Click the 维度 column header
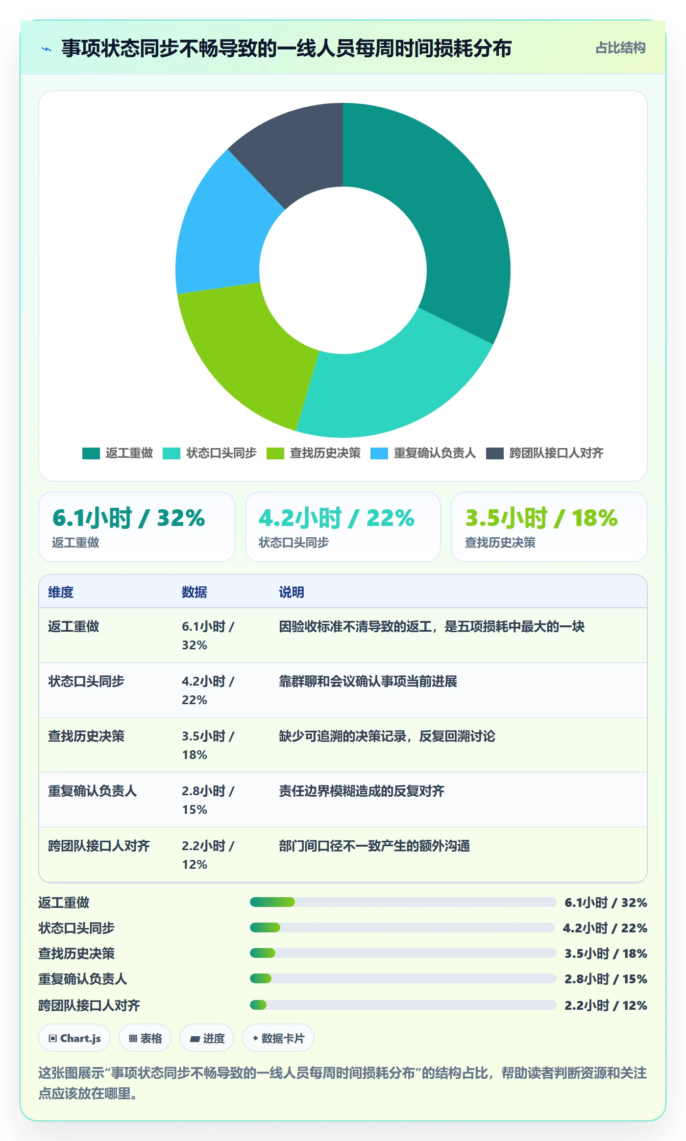Image resolution: width=686 pixels, height=1141 pixels. pos(61,592)
